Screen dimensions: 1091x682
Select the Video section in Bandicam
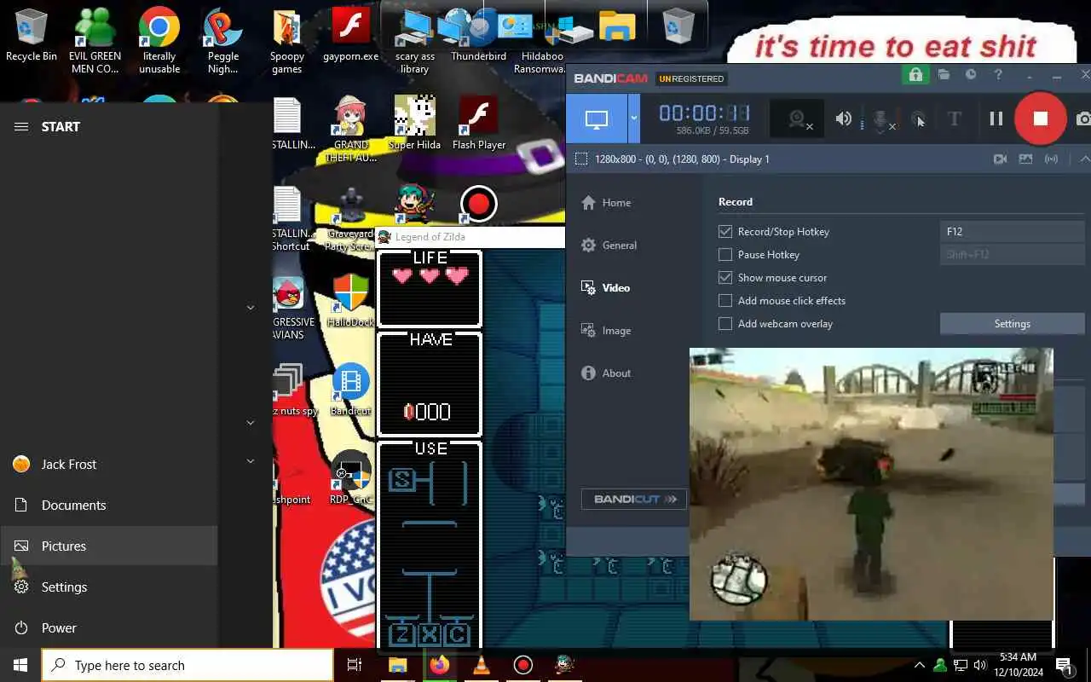click(605, 288)
